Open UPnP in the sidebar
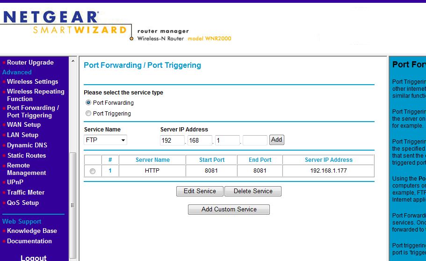This screenshot has width=426, height=261. 15,182
